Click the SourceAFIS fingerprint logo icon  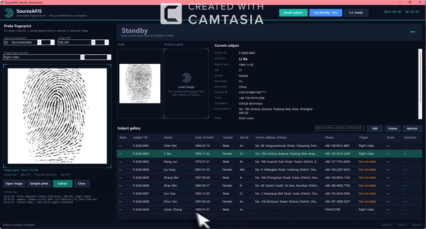click(9, 13)
